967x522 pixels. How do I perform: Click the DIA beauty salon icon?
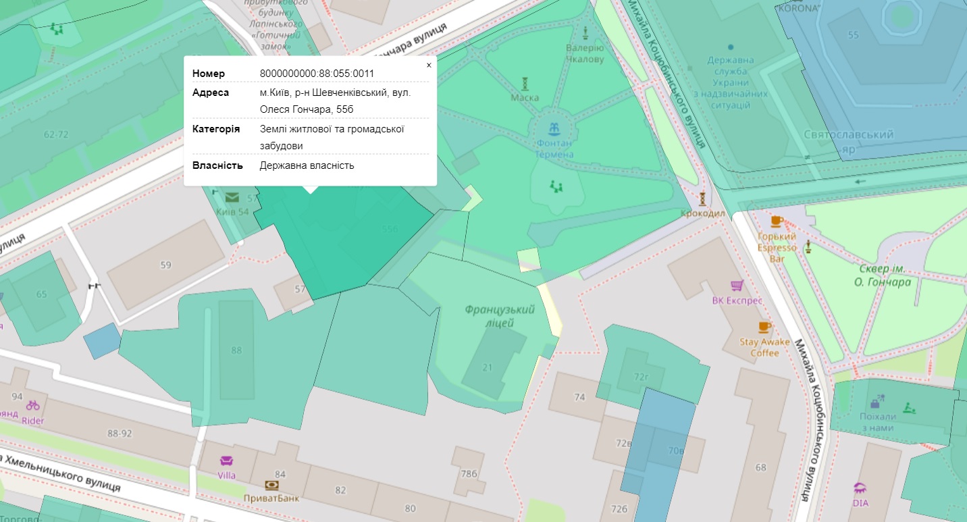point(860,488)
